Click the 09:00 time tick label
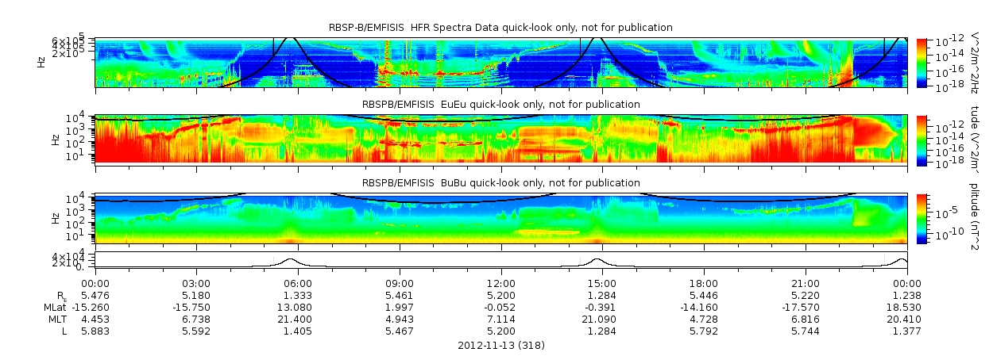Screen dimensions: 993x356 pyautogui.click(x=400, y=284)
